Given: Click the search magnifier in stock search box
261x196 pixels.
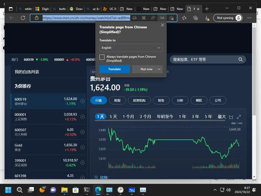Looking at the screenshot, I should pyautogui.click(x=240, y=59).
